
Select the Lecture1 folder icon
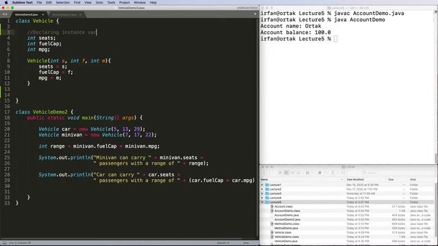[x=267, y=185]
